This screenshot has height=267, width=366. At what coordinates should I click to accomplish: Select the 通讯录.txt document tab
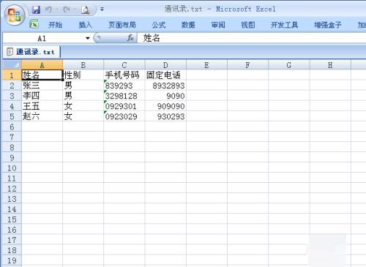coord(31,52)
